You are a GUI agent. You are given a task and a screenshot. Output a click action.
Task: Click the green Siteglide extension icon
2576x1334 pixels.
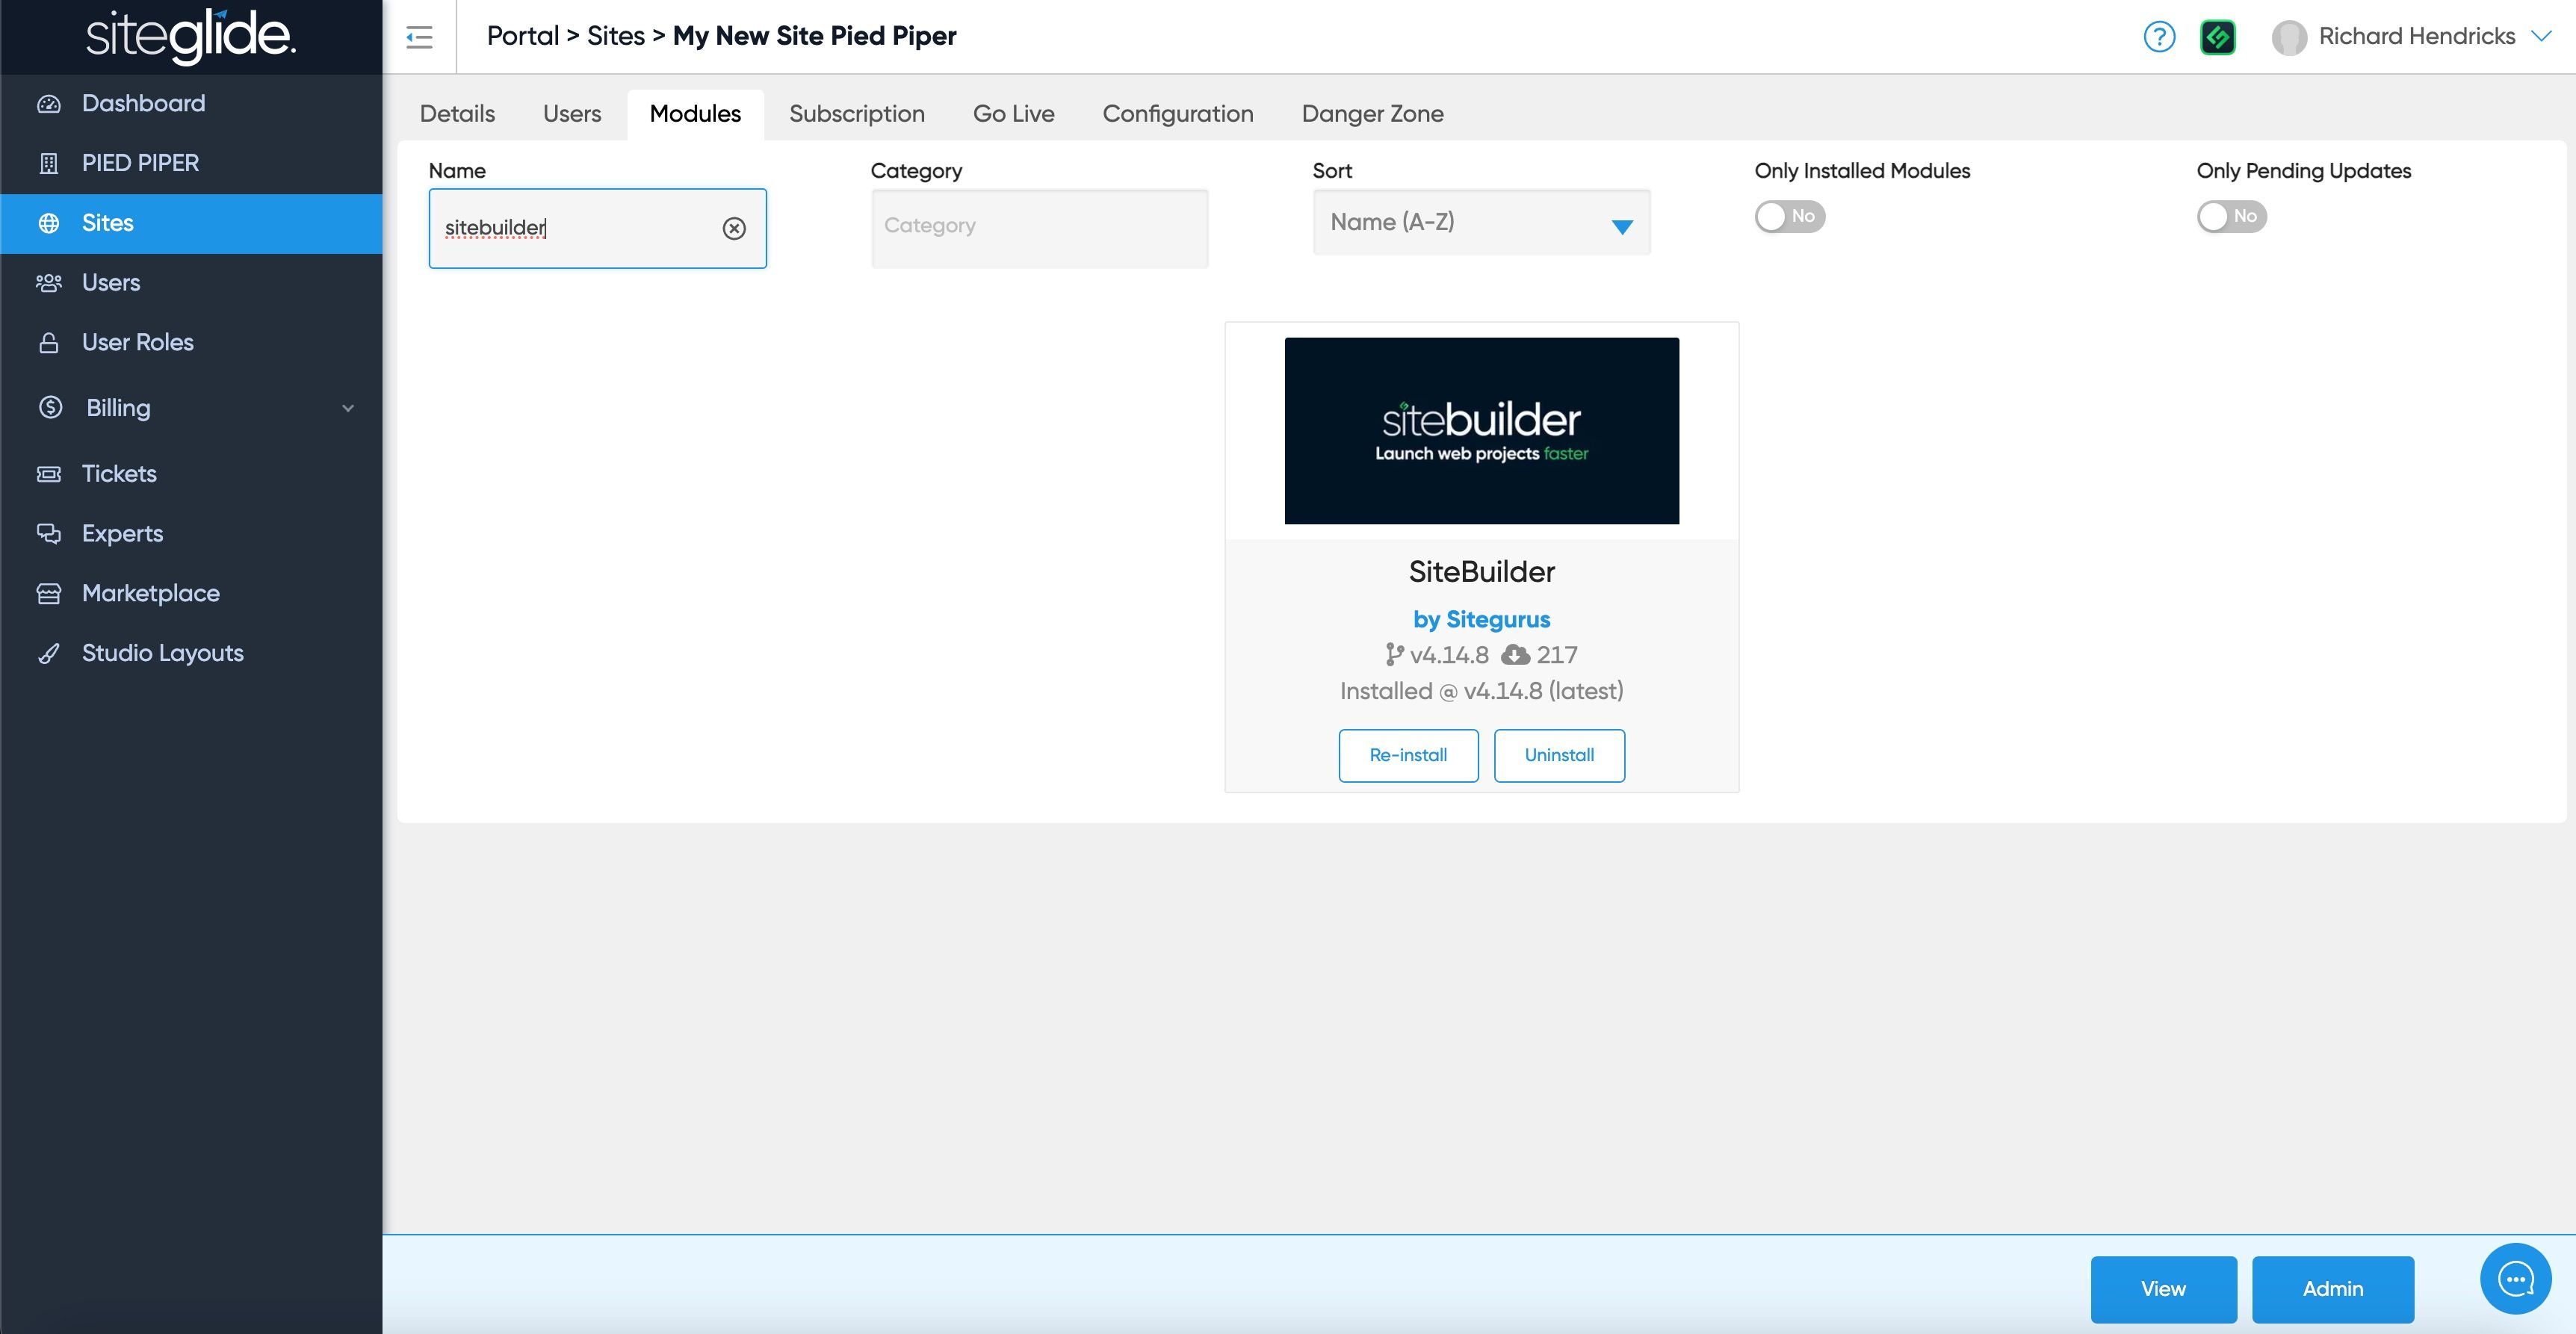click(2217, 37)
